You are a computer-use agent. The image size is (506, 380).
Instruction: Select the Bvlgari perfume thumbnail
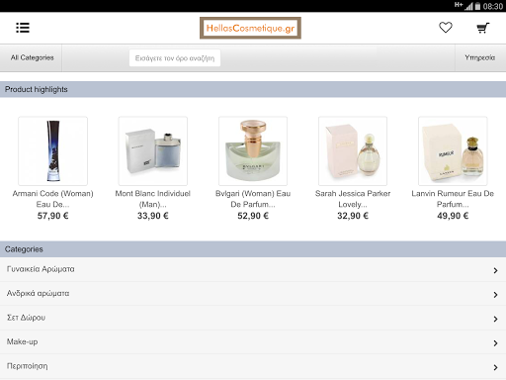[x=253, y=150]
